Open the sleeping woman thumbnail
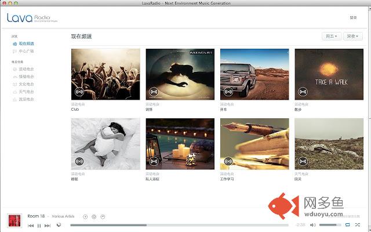The height and width of the screenshot is (232, 371). [x=106, y=144]
